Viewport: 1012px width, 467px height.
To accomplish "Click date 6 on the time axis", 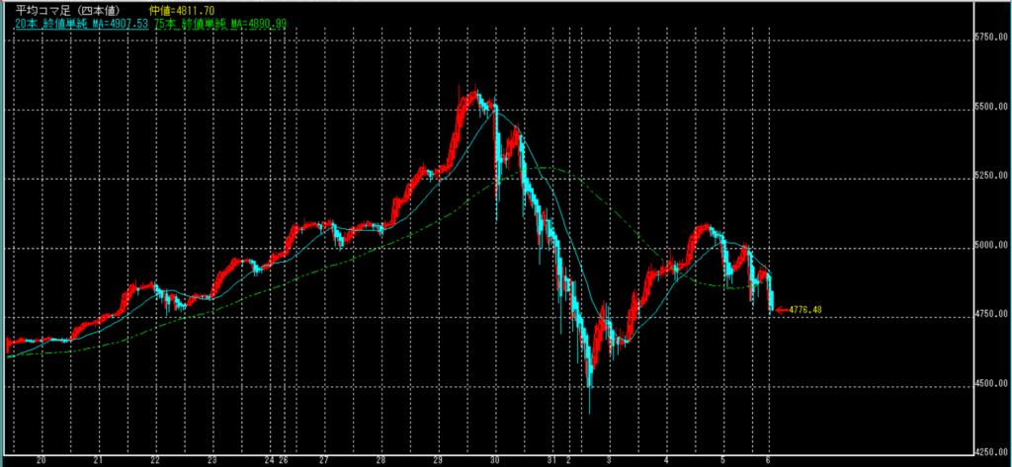I will [x=768, y=460].
